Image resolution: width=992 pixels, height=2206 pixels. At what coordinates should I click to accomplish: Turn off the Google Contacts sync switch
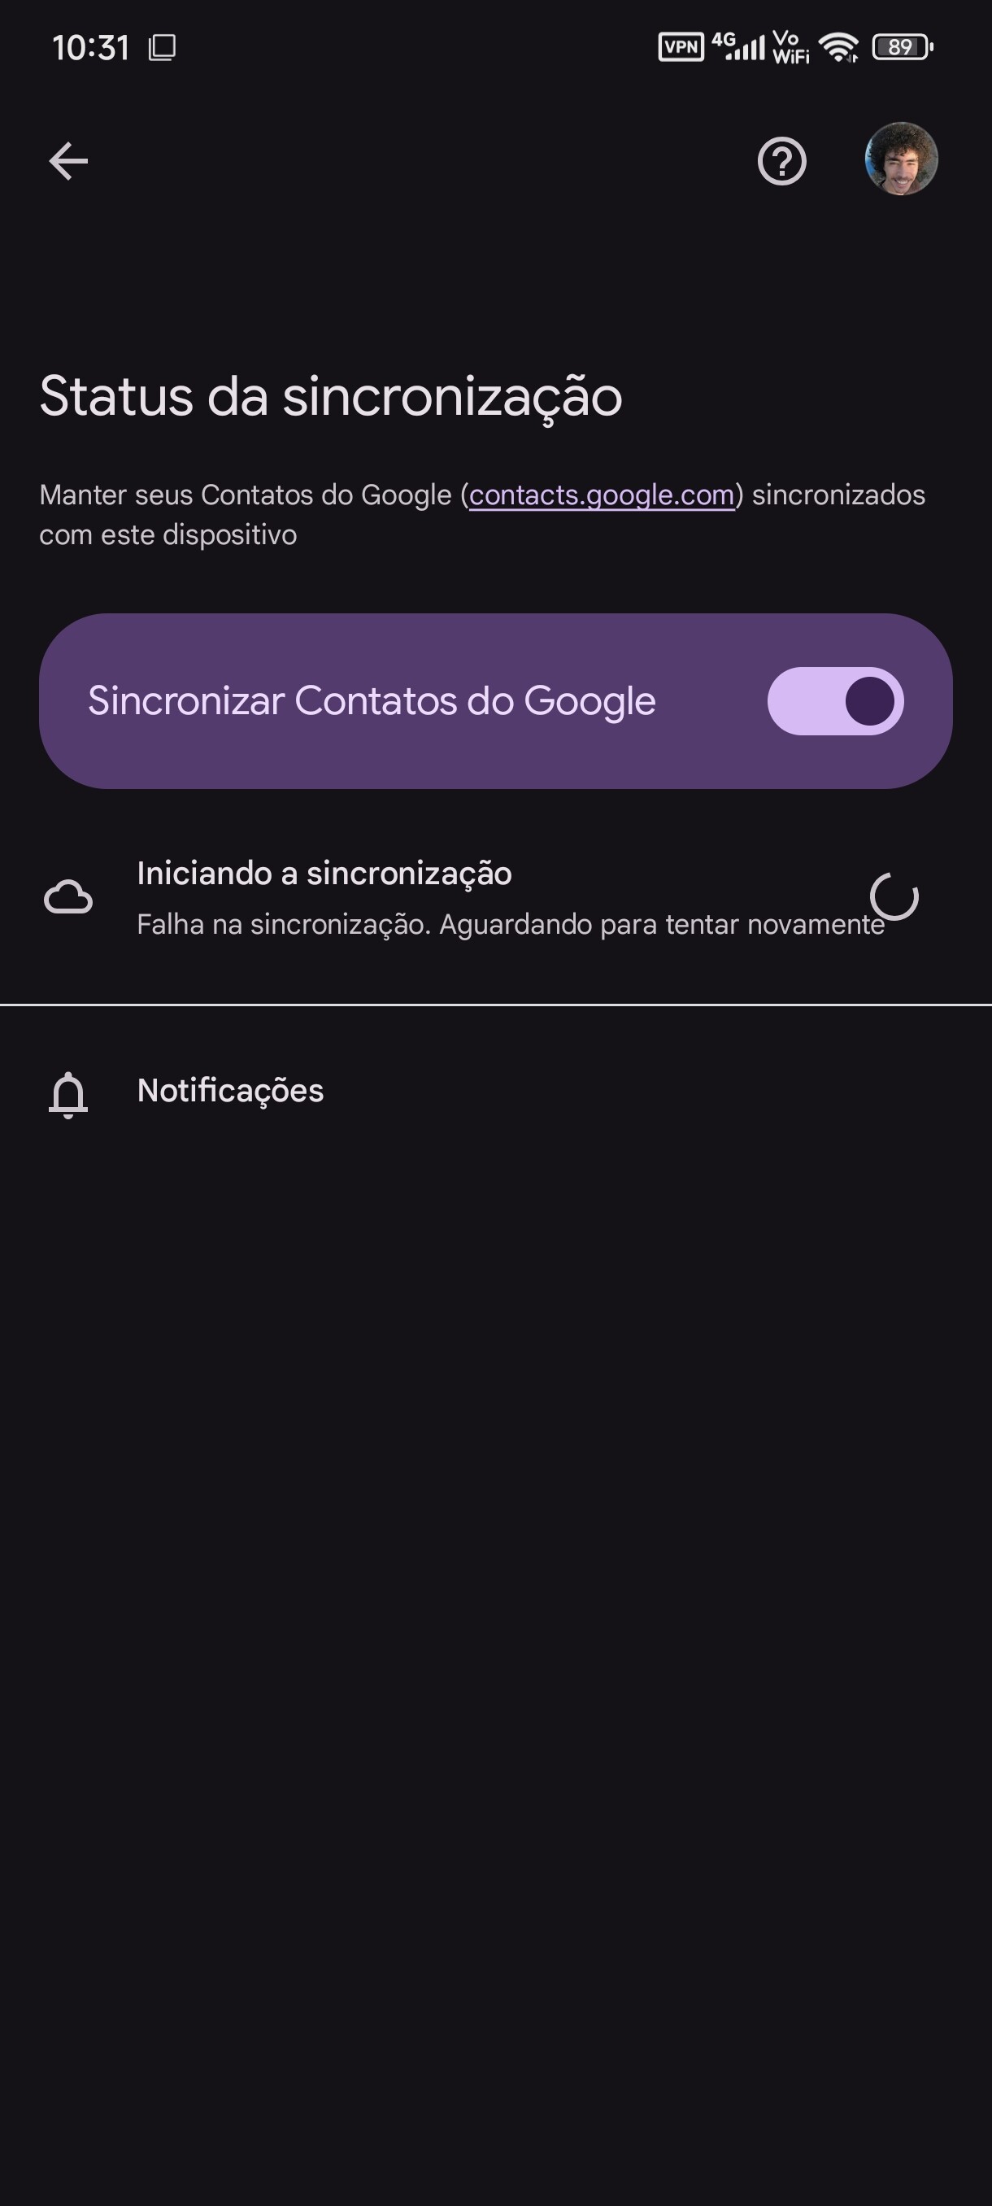835,700
